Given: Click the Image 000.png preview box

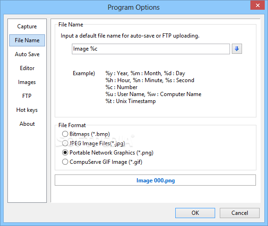Looking at the screenshot, I should tap(155, 180).
